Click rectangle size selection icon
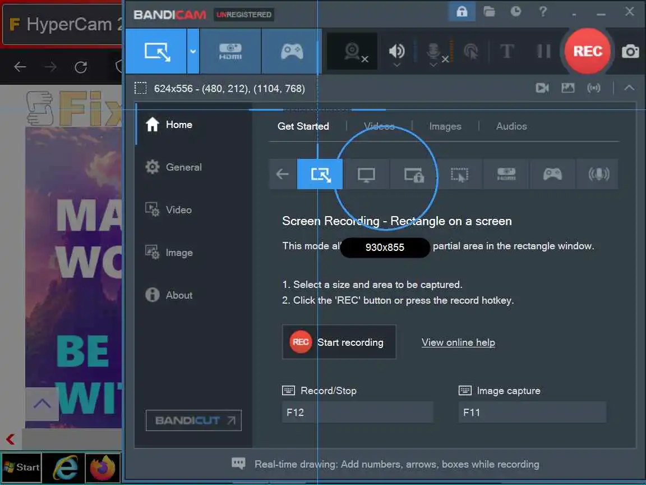The image size is (646, 485). point(141,88)
